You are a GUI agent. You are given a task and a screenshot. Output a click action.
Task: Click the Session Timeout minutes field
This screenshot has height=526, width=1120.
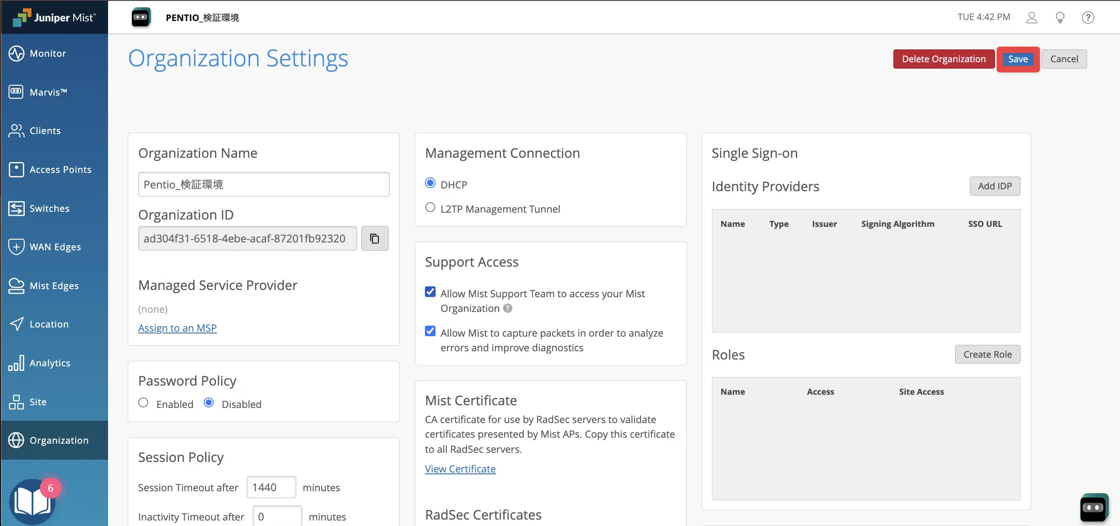point(271,487)
